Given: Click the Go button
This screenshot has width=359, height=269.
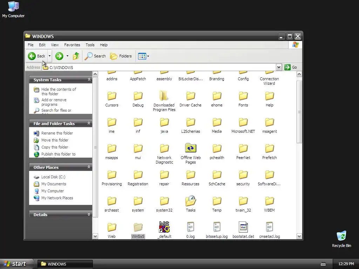Looking at the screenshot, I should (291, 67).
